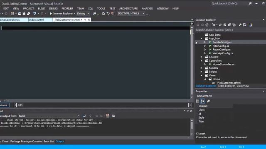
Task: Open the BUILD menu
Action: 42,8
